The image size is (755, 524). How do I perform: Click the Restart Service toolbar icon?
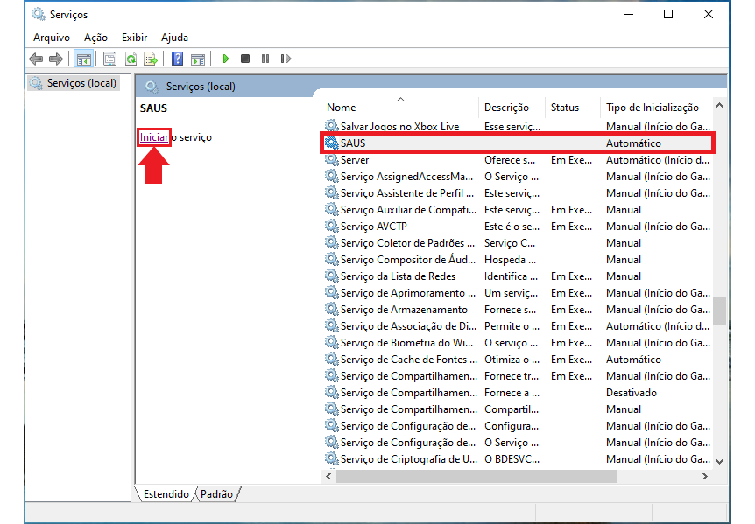(x=286, y=59)
